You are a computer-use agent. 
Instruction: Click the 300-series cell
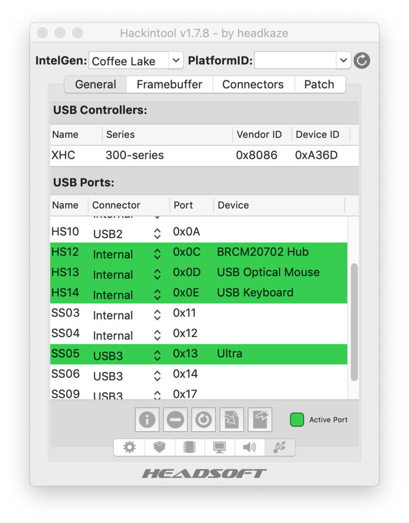134,155
